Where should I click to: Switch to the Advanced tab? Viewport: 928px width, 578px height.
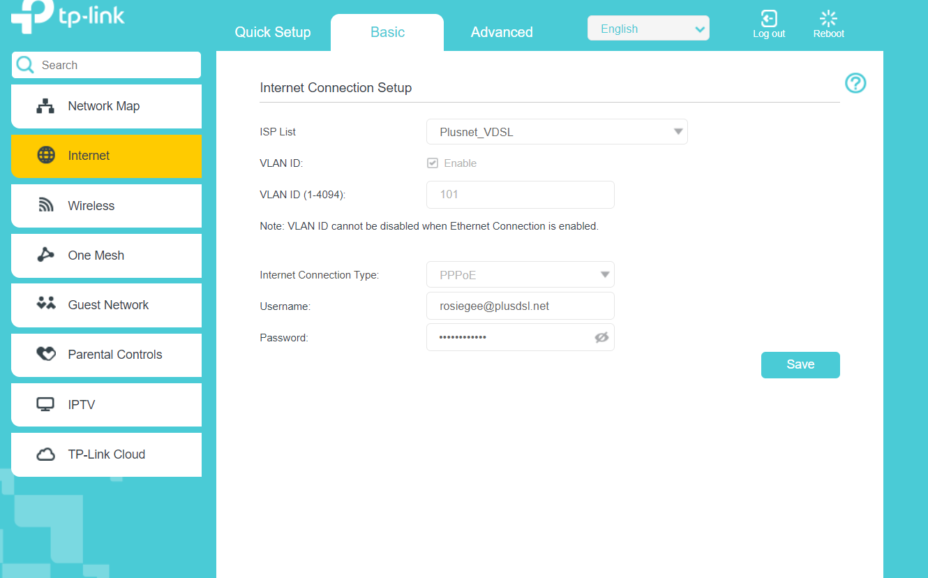(x=501, y=32)
